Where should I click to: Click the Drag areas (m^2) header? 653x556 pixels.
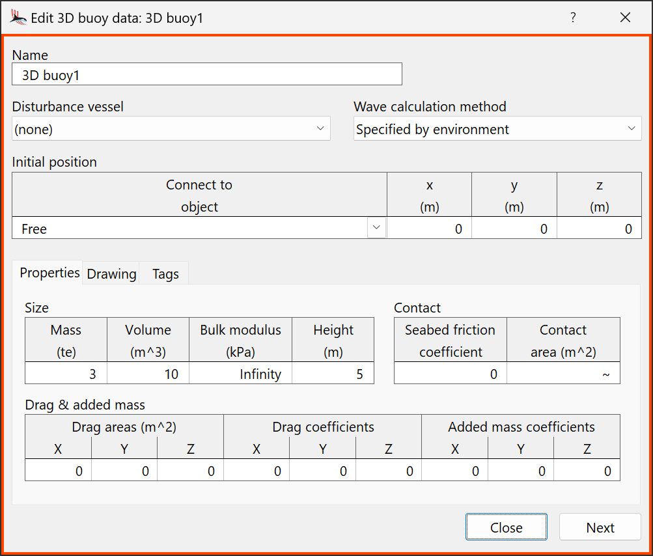(124, 426)
